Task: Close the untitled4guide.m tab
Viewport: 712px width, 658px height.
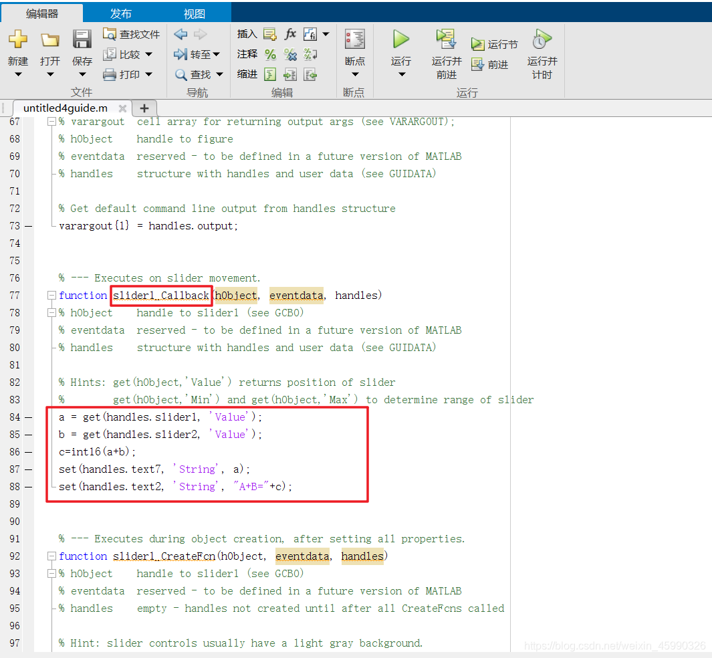Action: coord(122,108)
